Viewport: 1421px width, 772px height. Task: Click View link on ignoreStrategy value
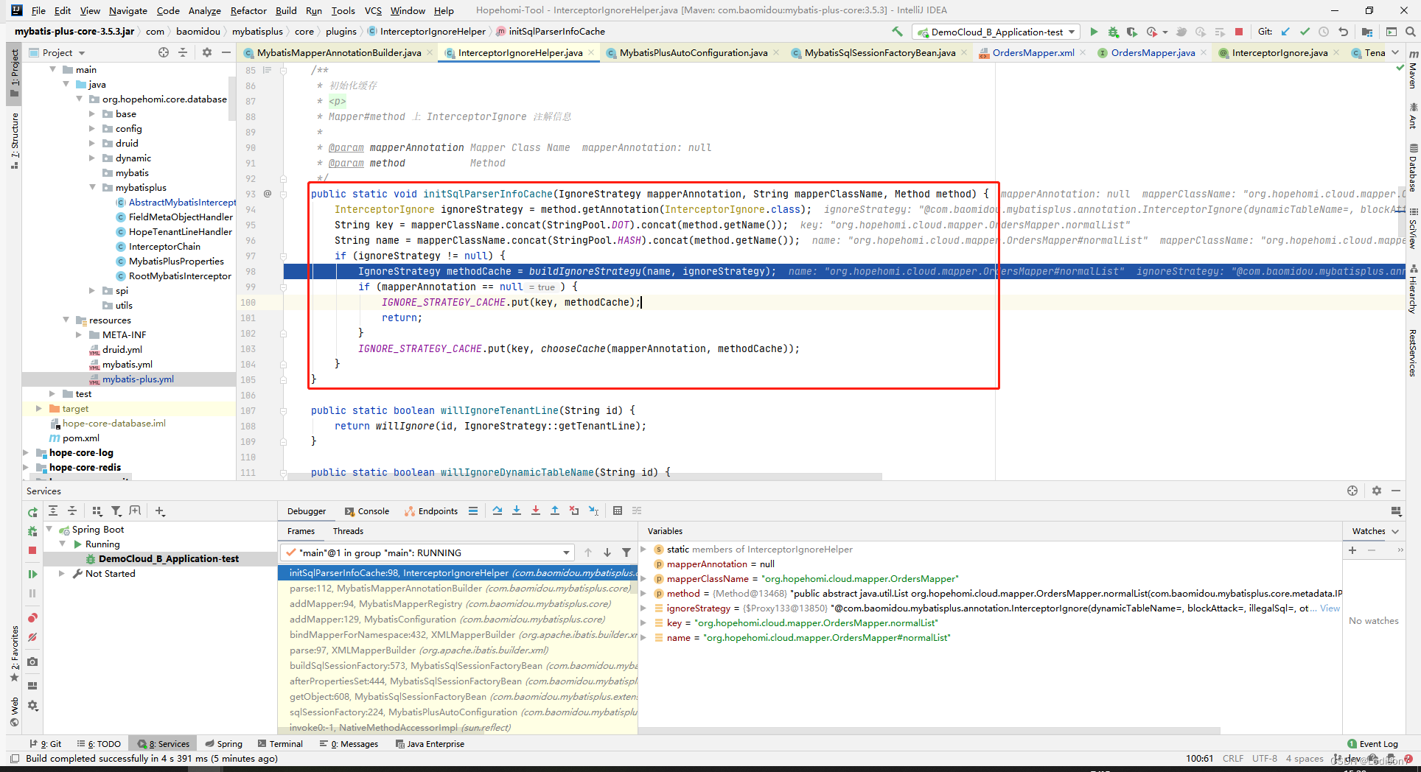[x=1330, y=608]
